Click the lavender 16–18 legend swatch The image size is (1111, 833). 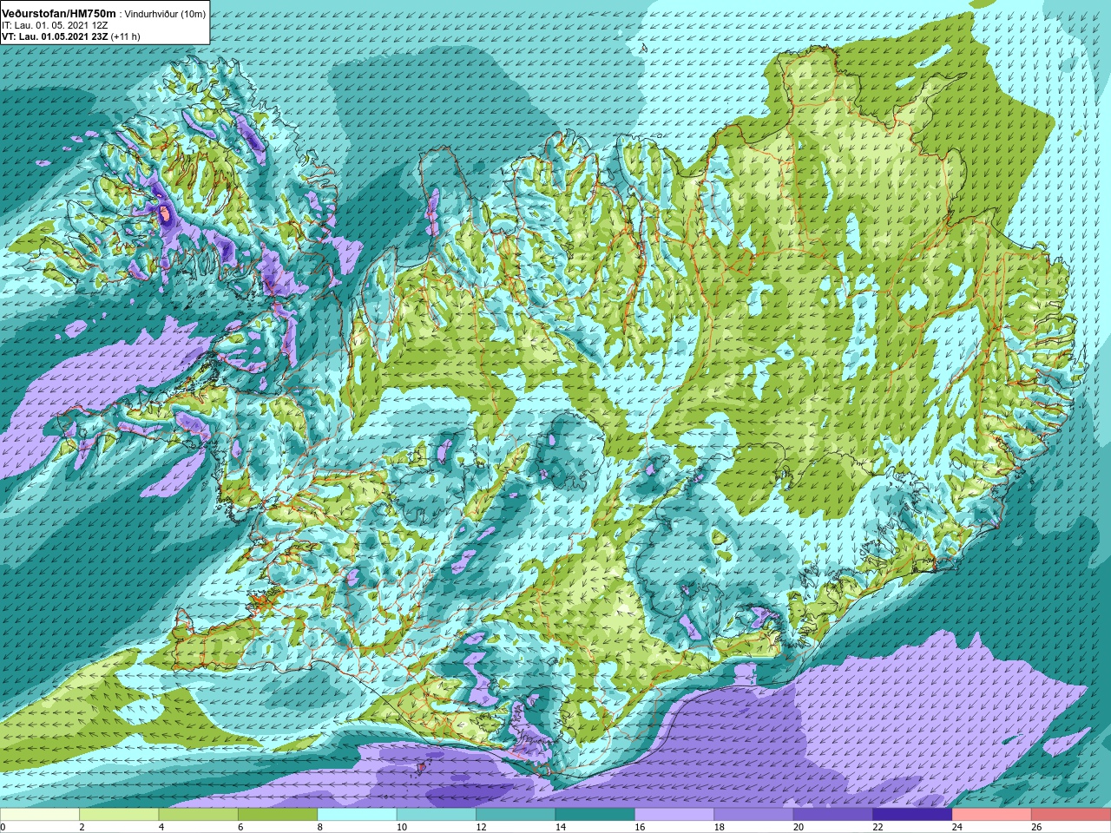coord(674,815)
